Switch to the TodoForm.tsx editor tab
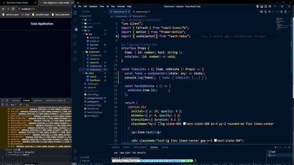The height and width of the screenshot is (165, 294). click(x=141, y=11)
